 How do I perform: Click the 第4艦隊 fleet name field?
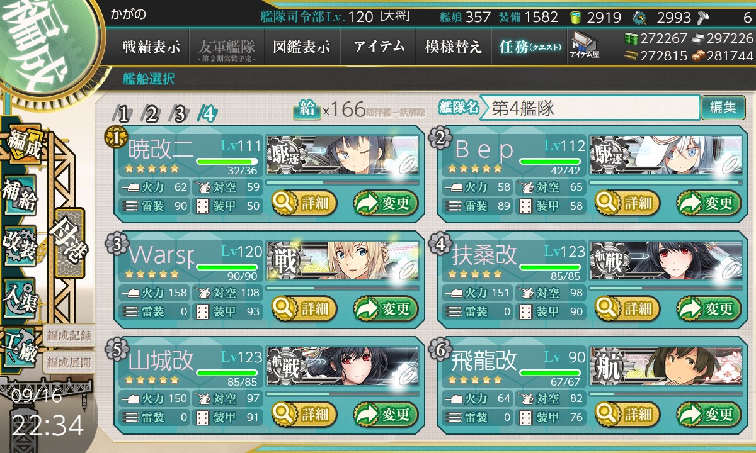pyautogui.click(x=590, y=108)
